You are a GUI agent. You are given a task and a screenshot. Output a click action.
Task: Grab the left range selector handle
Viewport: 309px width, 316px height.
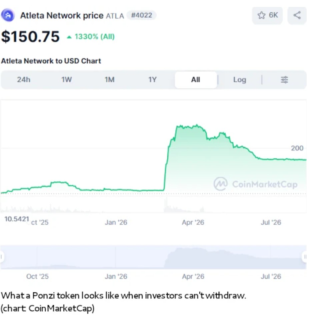coord(2,257)
